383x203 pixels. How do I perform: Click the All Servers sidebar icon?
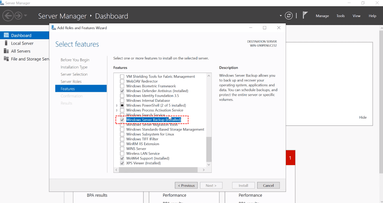[x=6, y=51]
